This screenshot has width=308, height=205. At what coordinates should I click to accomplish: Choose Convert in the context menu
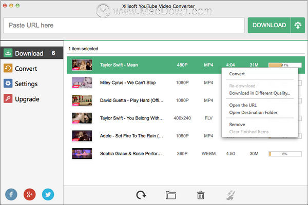[237, 74]
